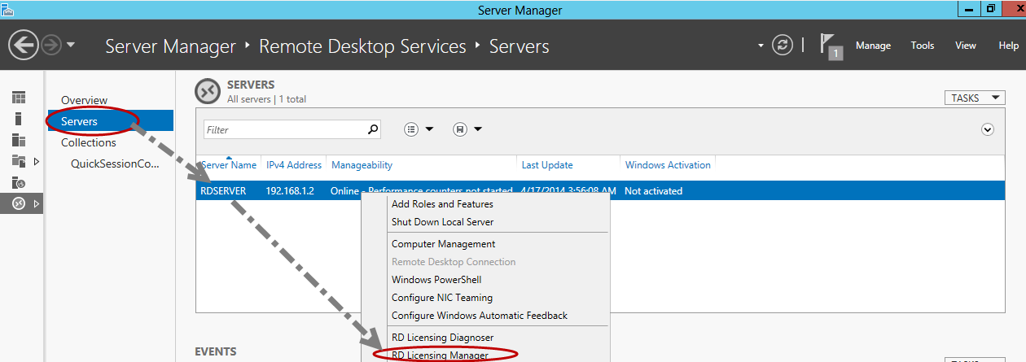The width and height of the screenshot is (1026, 362).
Task: Select Local Server icon in sidebar
Action: click(x=19, y=119)
